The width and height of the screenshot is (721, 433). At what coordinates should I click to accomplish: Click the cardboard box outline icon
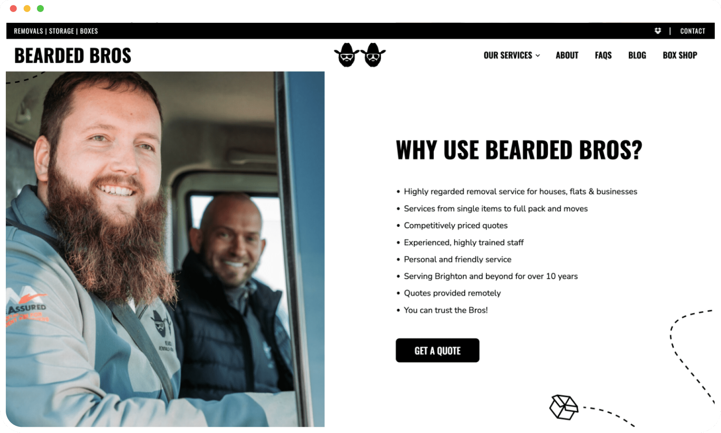[x=564, y=407]
